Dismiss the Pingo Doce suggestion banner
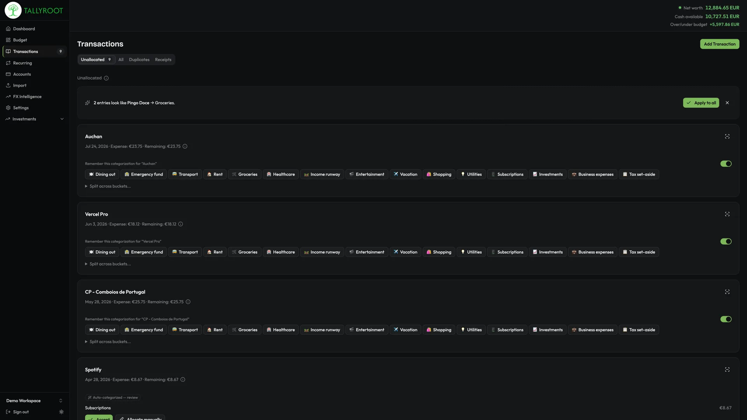Image resolution: width=747 pixels, height=420 pixels. (x=727, y=103)
